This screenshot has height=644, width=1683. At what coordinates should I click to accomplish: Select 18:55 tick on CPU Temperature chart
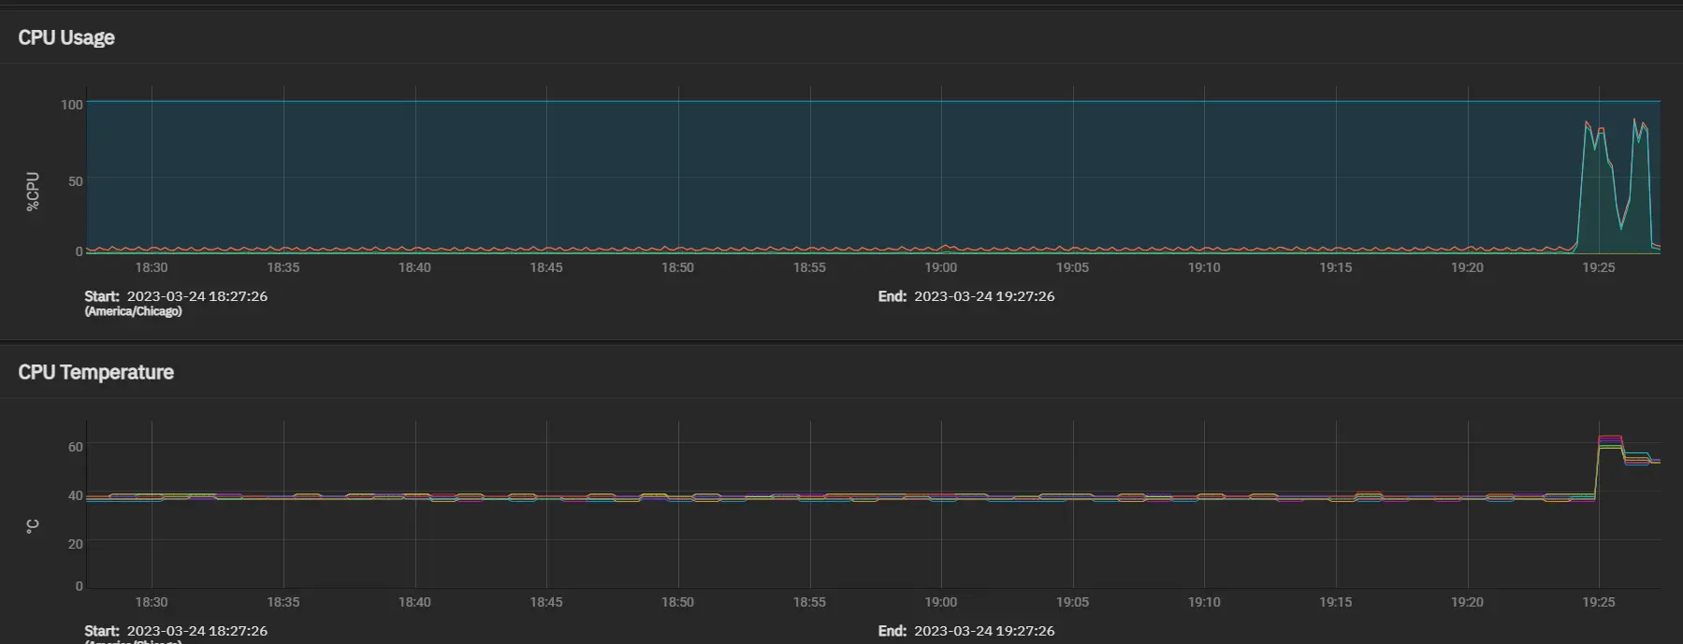(x=809, y=602)
